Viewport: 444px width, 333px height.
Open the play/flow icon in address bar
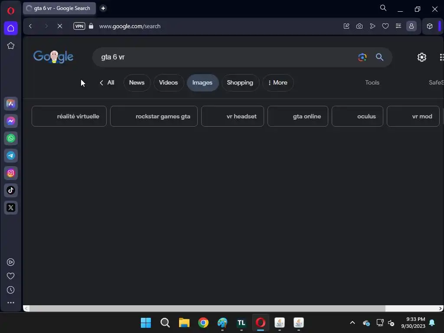(x=372, y=26)
